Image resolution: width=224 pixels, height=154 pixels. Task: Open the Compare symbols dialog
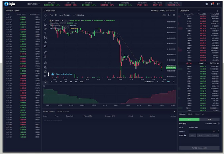click(65, 15)
